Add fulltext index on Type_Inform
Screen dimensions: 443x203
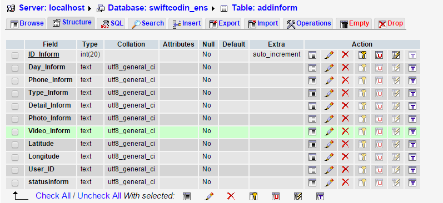click(412, 93)
